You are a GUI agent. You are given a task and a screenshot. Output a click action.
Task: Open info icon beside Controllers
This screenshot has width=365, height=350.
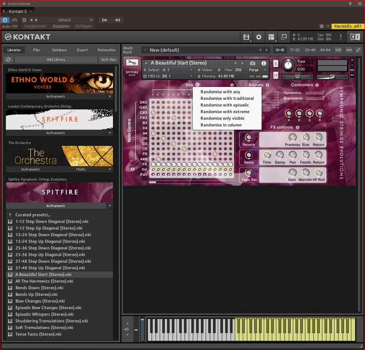click(317, 85)
